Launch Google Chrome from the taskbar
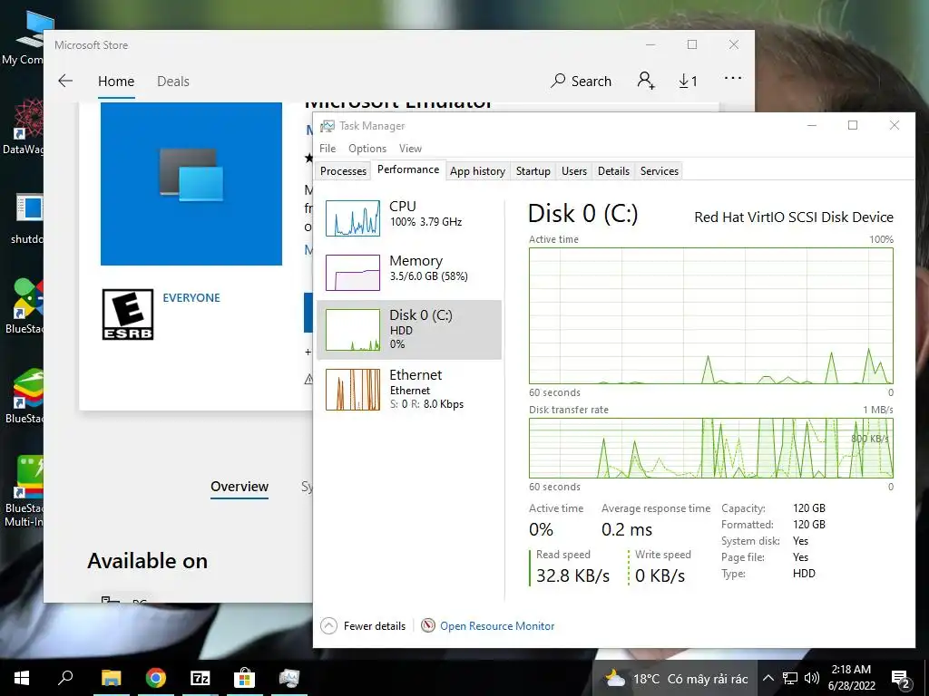The width and height of the screenshot is (929, 696). point(156,678)
